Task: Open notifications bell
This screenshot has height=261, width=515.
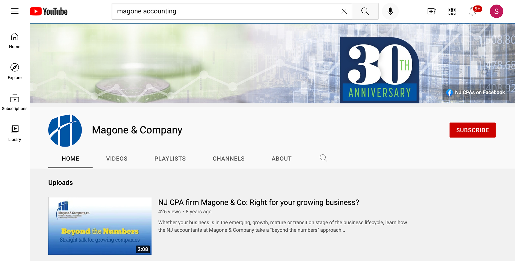Action: click(473, 11)
